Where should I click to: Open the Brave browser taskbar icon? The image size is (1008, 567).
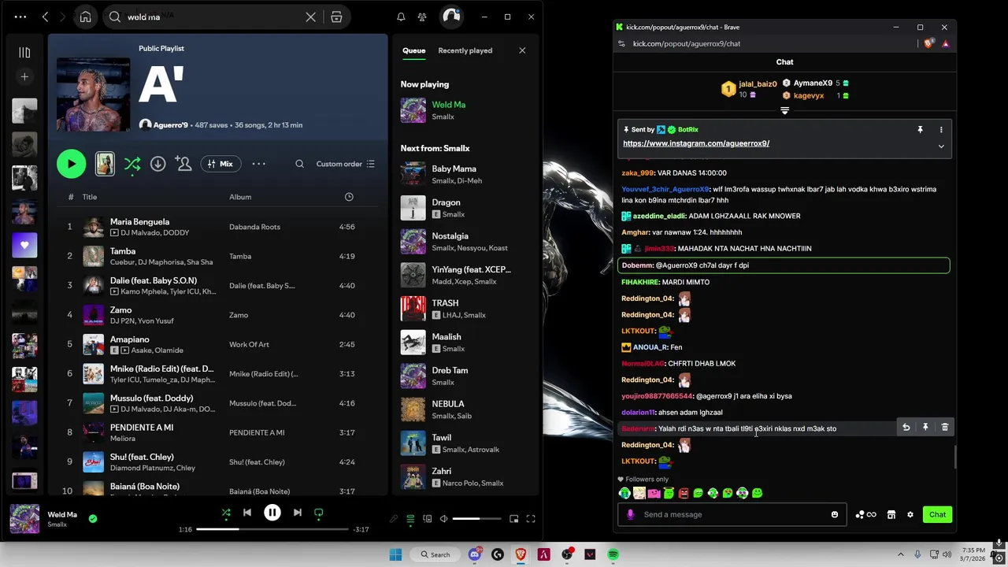tap(521, 554)
